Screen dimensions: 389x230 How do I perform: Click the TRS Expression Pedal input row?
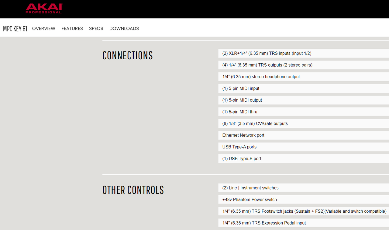tap(304, 223)
